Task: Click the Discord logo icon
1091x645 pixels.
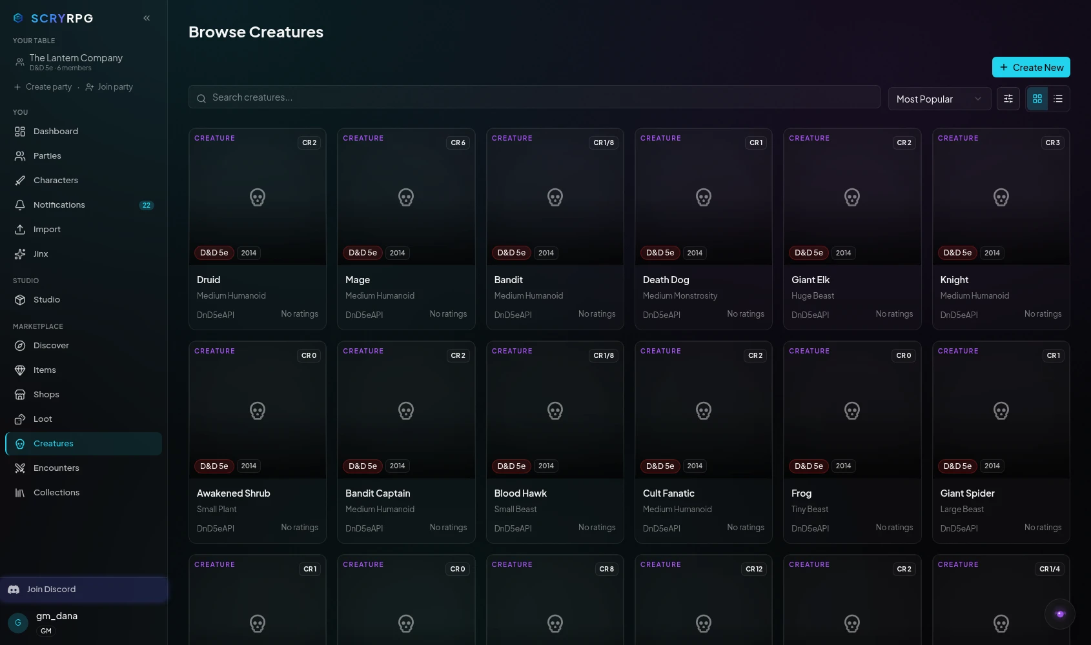Action: point(14,590)
